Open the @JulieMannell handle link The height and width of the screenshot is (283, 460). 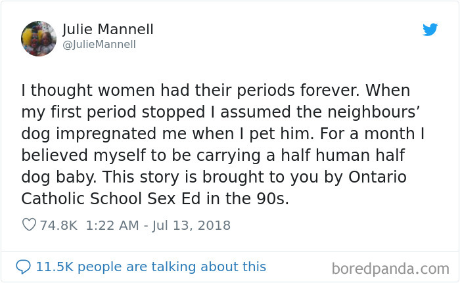click(x=99, y=45)
